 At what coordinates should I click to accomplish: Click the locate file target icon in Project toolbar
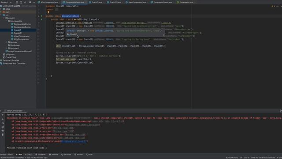[x=17, y=2]
